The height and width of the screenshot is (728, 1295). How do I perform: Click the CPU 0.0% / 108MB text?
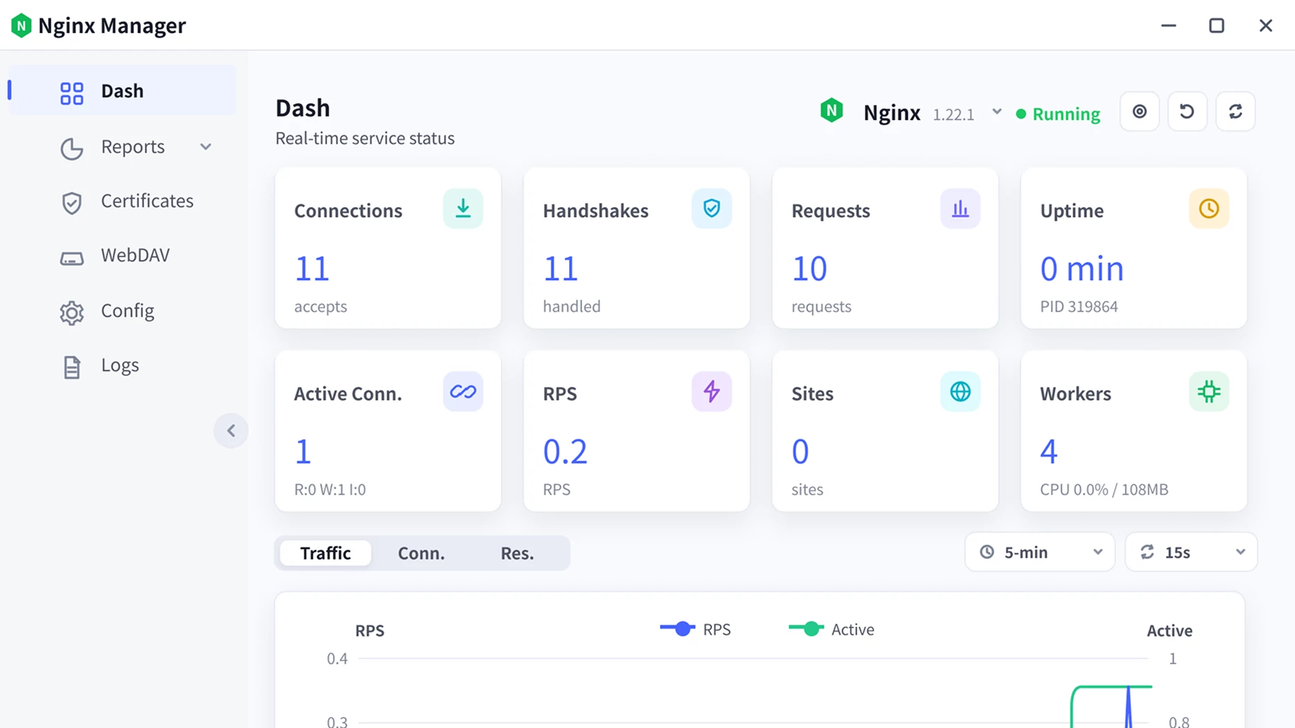pyautogui.click(x=1104, y=490)
